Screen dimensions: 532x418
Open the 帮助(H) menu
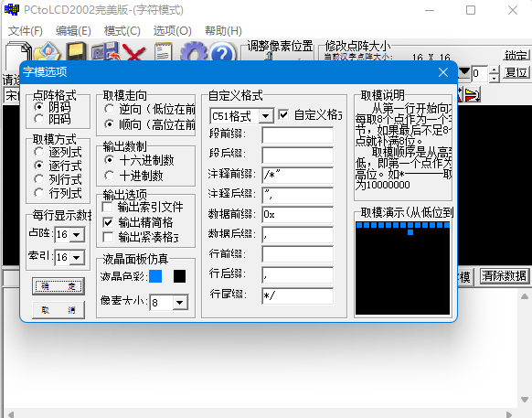click(x=223, y=31)
